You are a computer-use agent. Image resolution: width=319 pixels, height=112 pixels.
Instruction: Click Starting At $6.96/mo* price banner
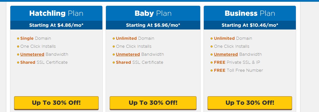click(153, 25)
